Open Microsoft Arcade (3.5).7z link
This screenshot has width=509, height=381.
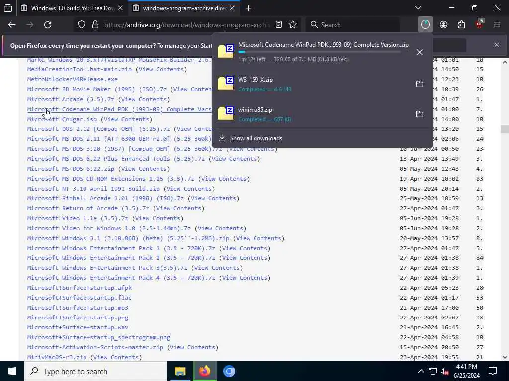pos(71,99)
